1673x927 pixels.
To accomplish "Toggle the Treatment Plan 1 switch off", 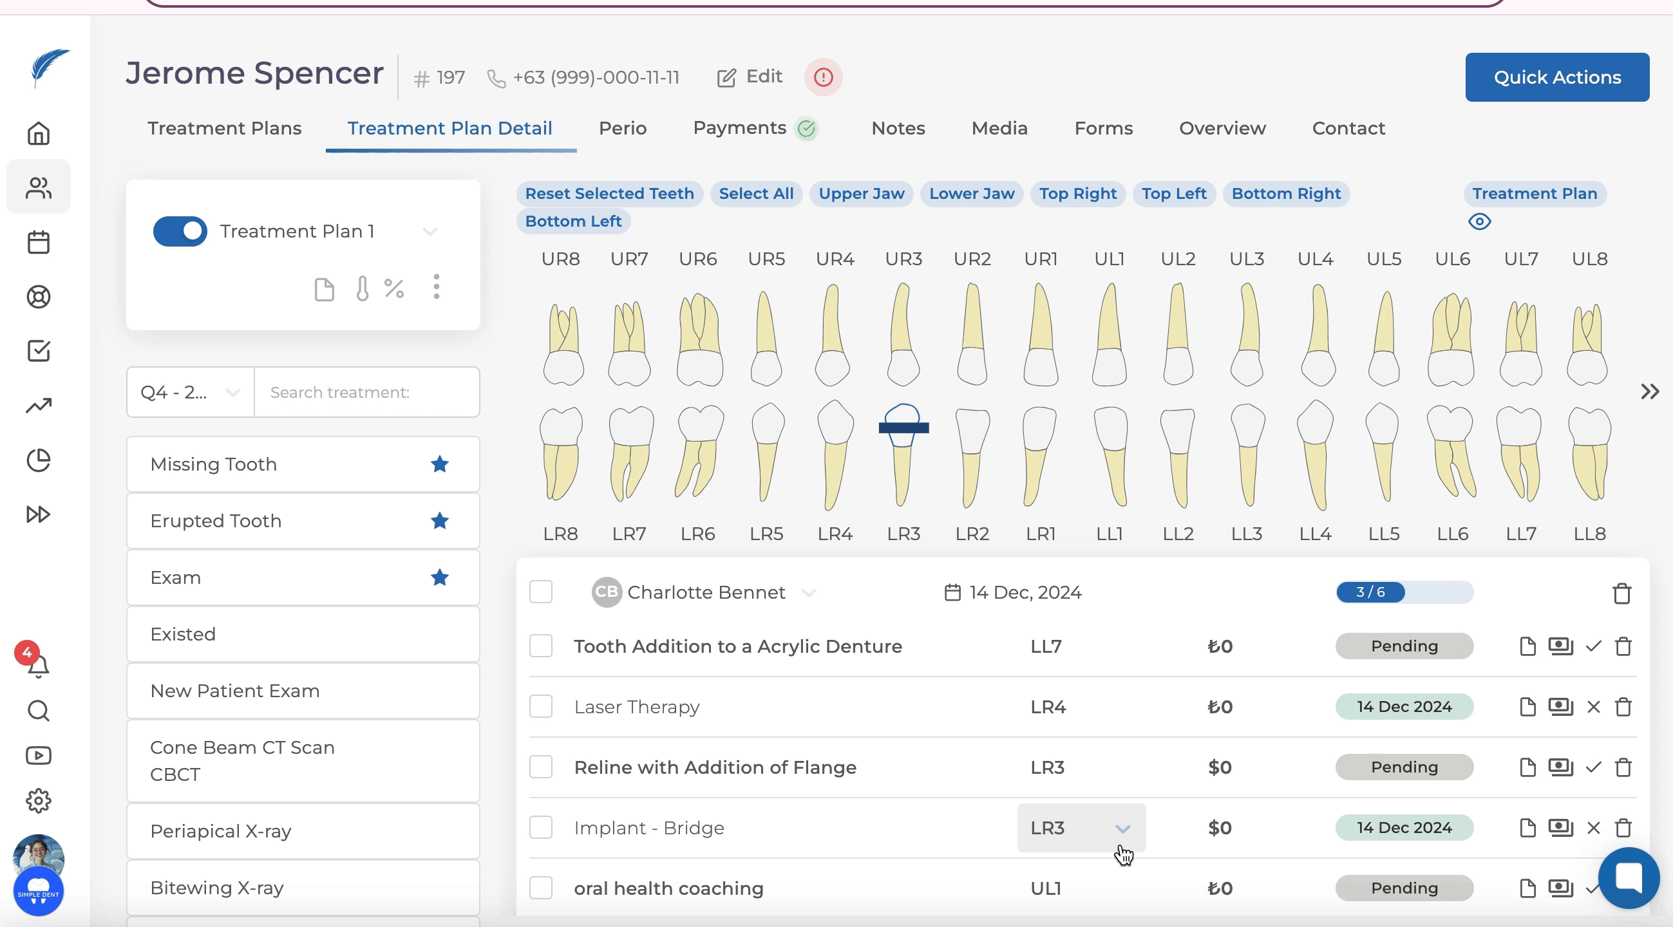I will pos(180,231).
